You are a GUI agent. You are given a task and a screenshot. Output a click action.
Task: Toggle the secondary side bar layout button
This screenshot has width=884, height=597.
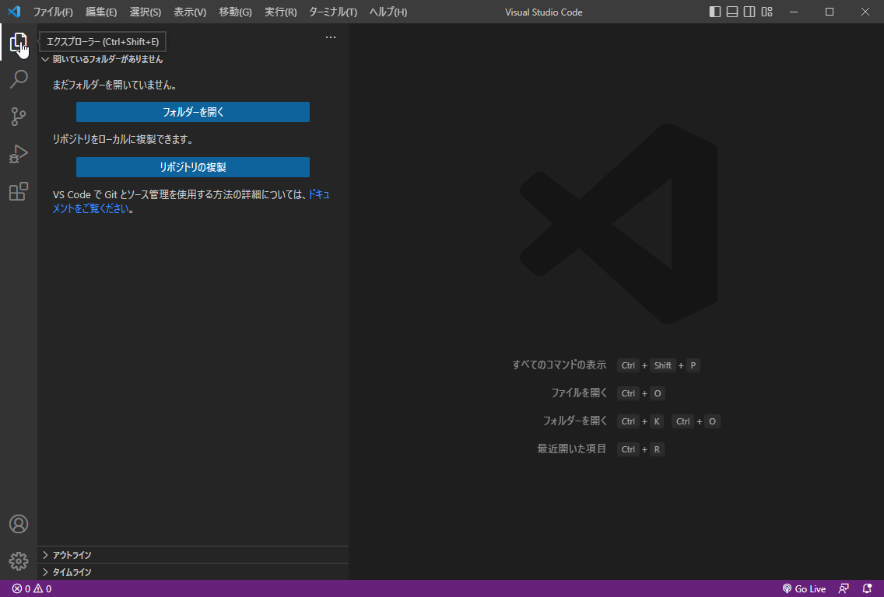[x=749, y=12]
